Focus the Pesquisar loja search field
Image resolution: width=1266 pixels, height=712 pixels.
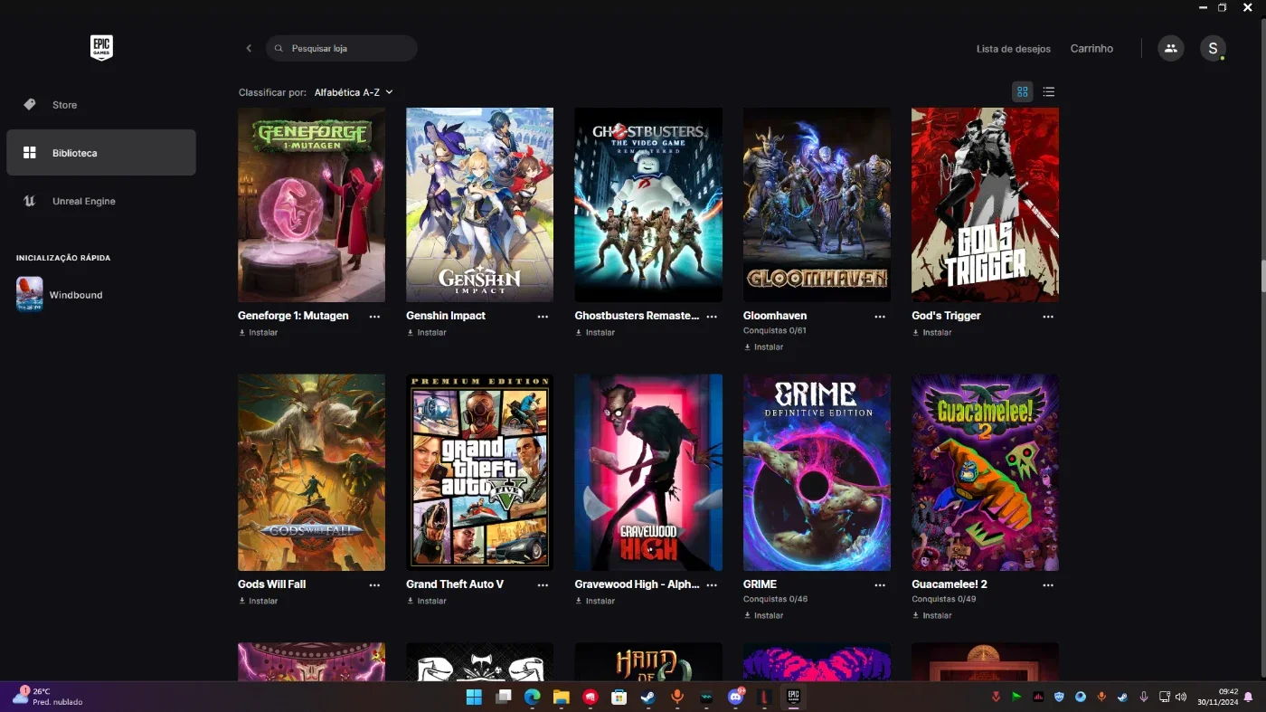click(x=342, y=48)
